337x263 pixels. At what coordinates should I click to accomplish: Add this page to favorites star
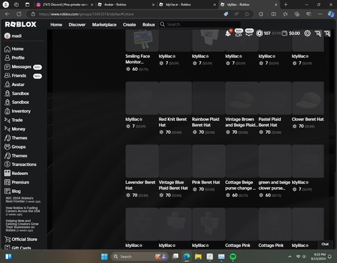point(247,14)
